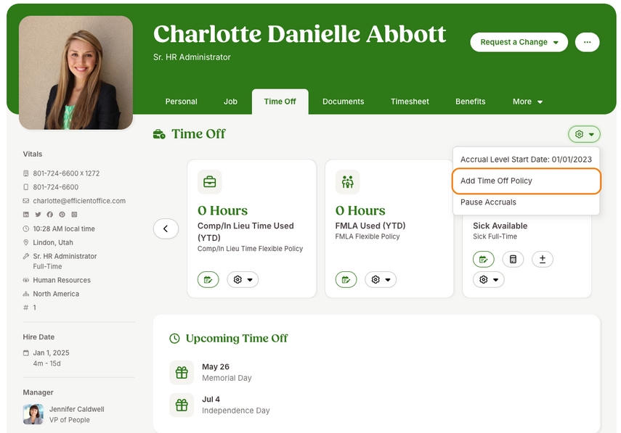The image size is (621, 433).
Task: Click the FMLA family icon
Action: tap(347, 182)
